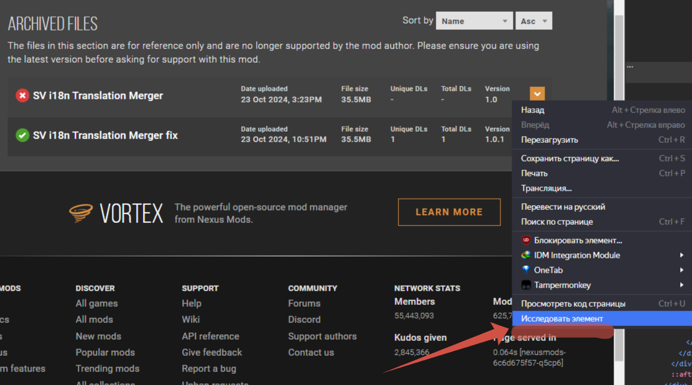Click the Popular mods footer link
The height and width of the screenshot is (385, 692).
pyautogui.click(x=105, y=352)
